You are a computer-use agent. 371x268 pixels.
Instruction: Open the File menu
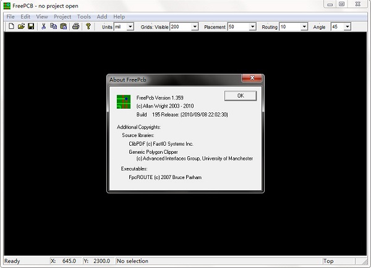tap(11, 17)
